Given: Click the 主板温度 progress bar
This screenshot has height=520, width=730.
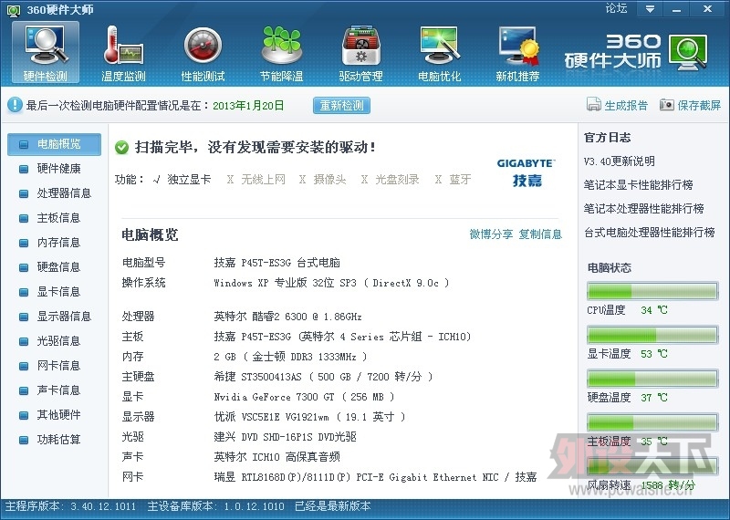Looking at the screenshot, I should (652, 422).
